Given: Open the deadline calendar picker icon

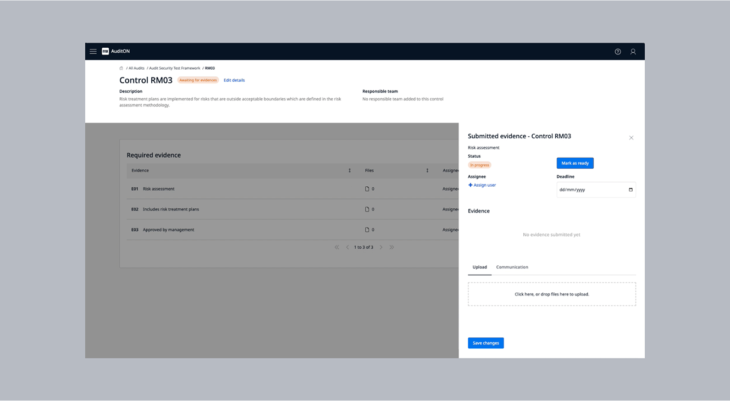Looking at the screenshot, I should point(631,190).
